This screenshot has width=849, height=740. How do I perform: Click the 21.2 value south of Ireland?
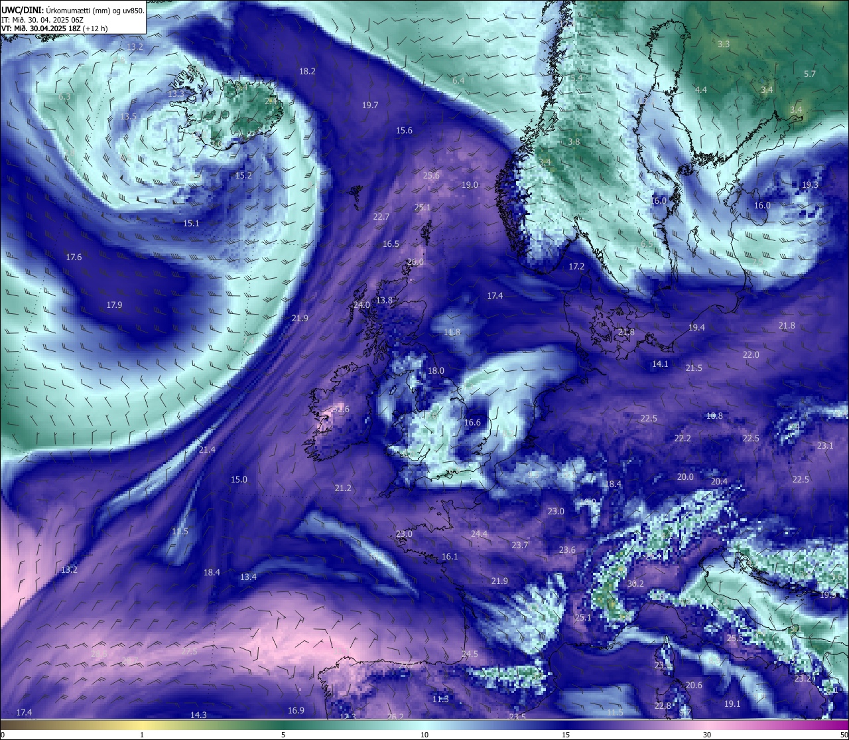(x=343, y=488)
